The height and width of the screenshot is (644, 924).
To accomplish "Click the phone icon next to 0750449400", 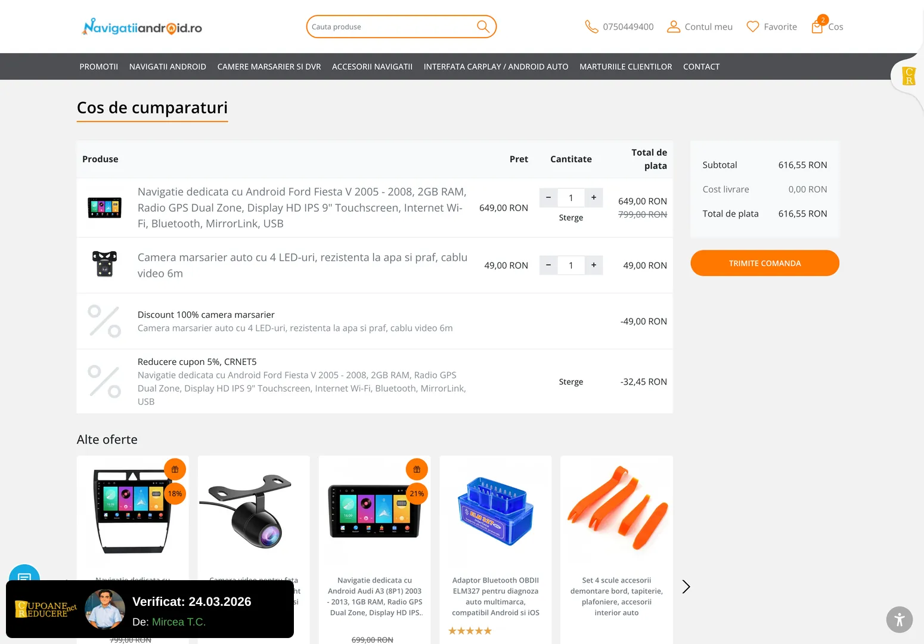I will tap(591, 27).
